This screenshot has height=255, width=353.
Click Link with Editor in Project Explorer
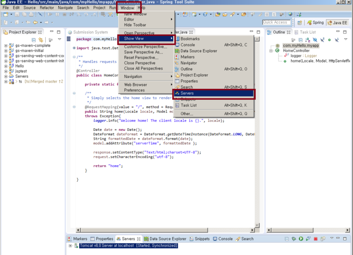click(x=41, y=40)
